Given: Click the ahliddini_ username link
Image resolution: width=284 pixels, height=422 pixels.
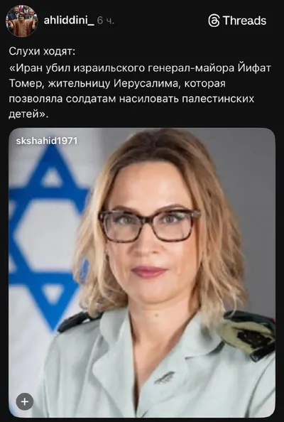Looking at the screenshot, I should click(x=69, y=20).
